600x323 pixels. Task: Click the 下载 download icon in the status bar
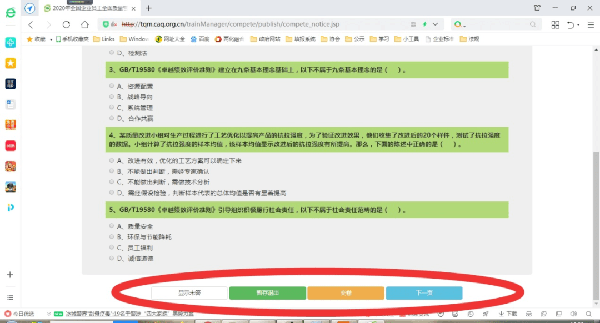click(x=508, y=314)
